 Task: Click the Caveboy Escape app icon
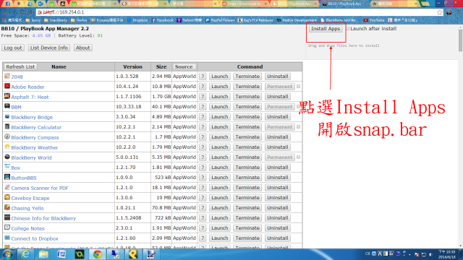pos(7,197)
